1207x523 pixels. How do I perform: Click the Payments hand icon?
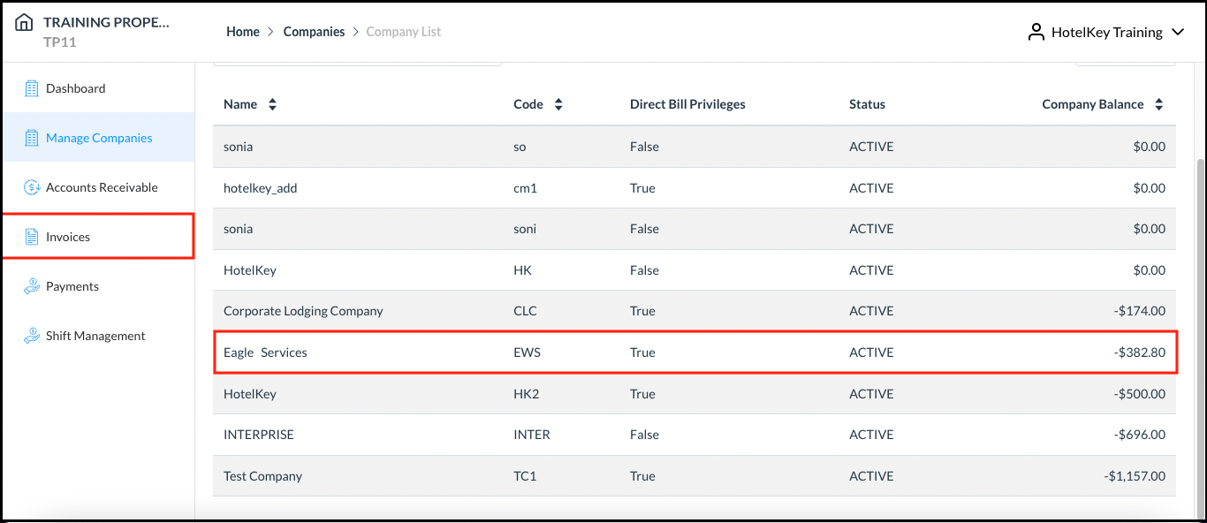pyautogui.click(x=32, y=286)
